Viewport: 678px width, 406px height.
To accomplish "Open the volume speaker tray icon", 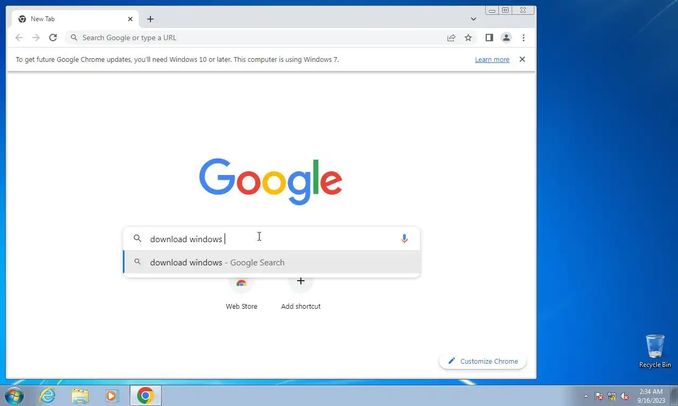I will tap(625, 396).
